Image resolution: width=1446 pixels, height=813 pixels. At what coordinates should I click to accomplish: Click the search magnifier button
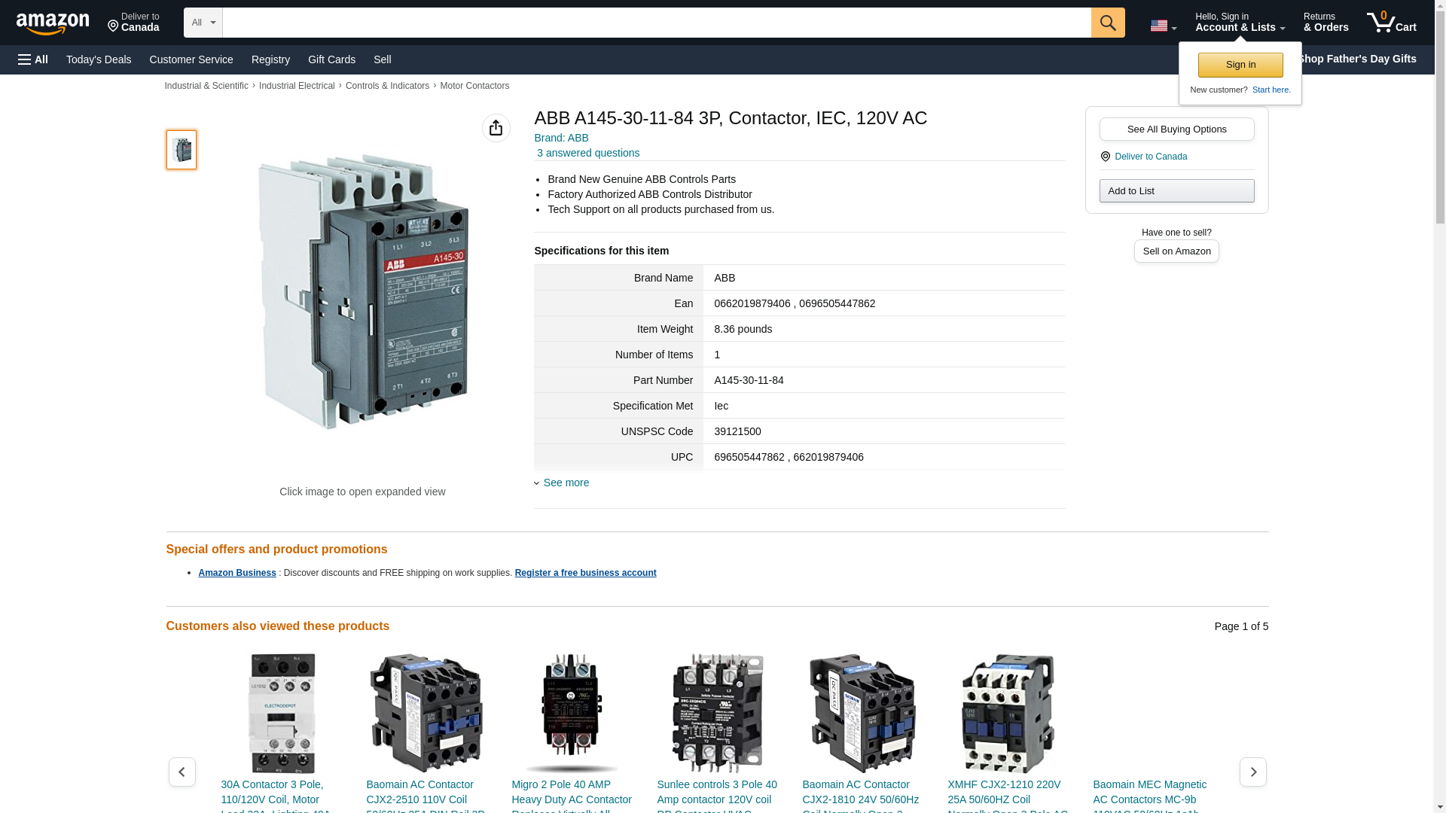click(x=1107, y=23)
